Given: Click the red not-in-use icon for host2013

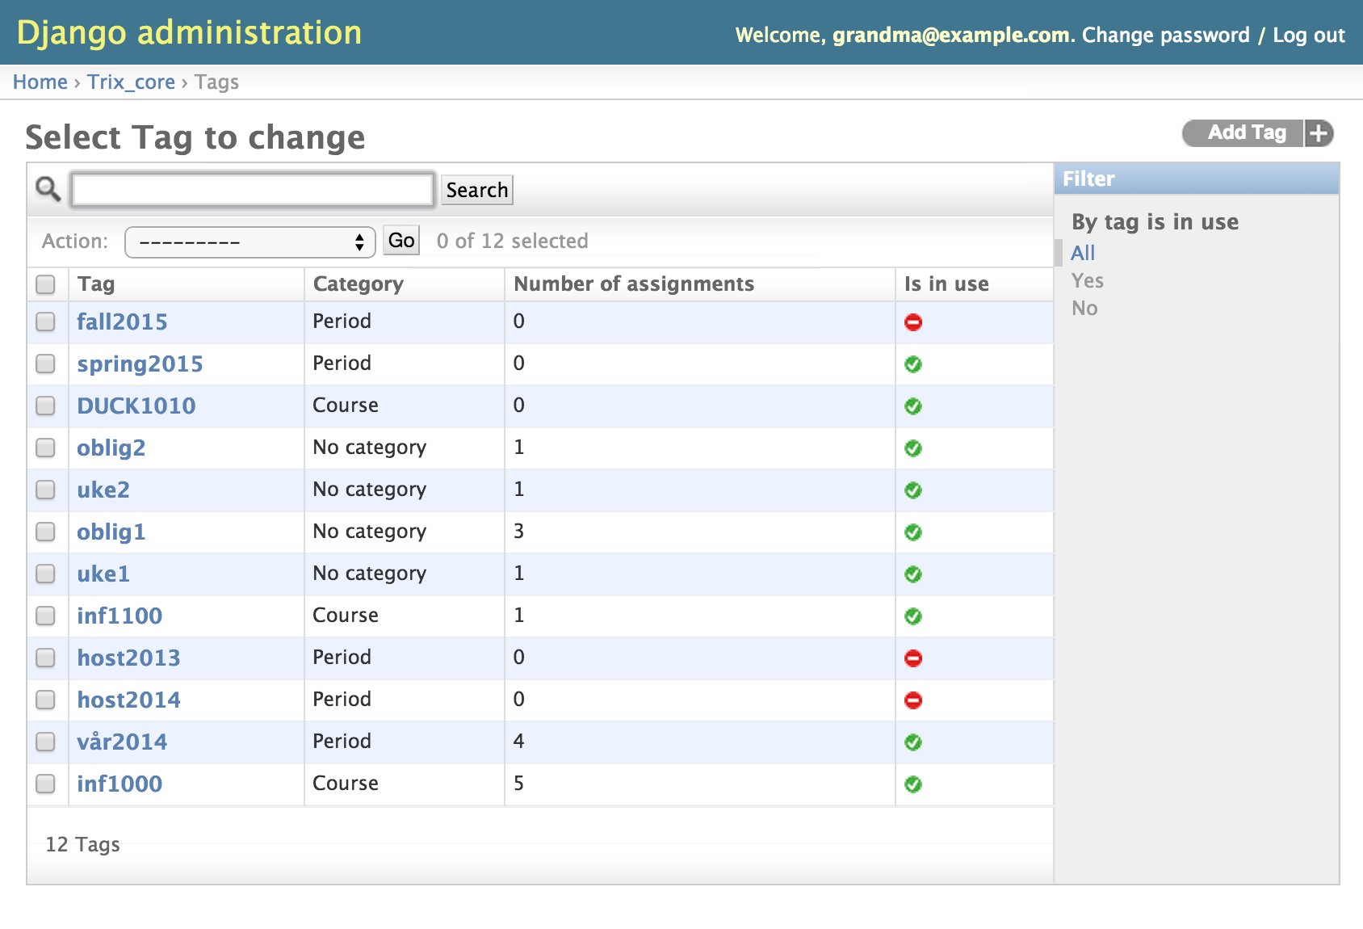Looking at the screenshot, I should click(x=913, y=658).
